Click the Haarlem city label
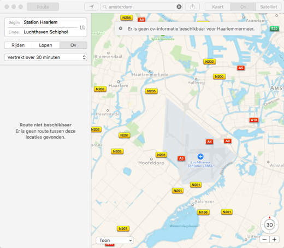The image size is (284, 248). click(x=119, y=86)
